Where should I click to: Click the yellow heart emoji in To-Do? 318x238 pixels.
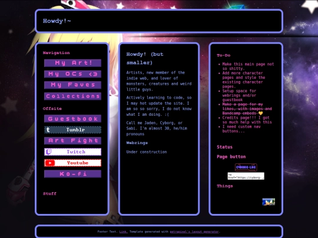261,113
